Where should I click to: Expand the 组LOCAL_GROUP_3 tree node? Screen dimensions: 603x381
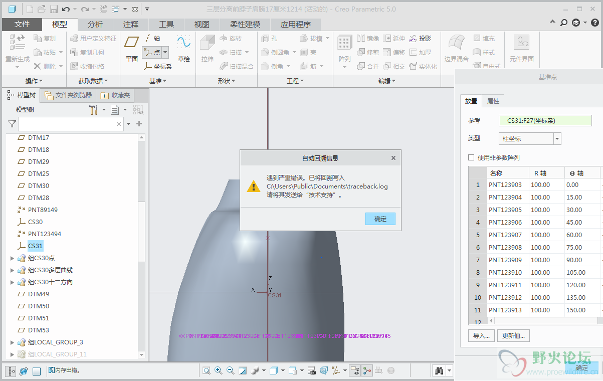[13, 342]
